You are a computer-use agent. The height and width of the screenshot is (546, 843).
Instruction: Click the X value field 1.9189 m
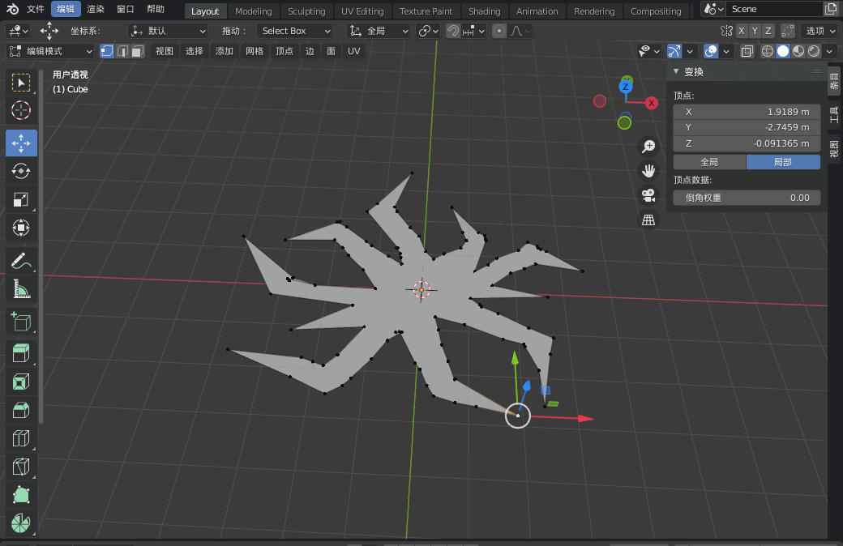[747, 112]
